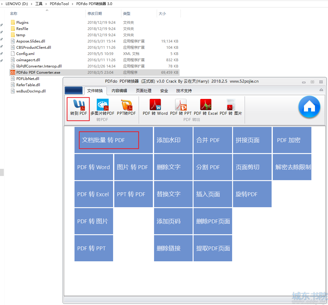Image resolution: width=328 pixels, height=305 pixels.
Task: Select the 技术支持 tab
Action: [x=184, y=91]
